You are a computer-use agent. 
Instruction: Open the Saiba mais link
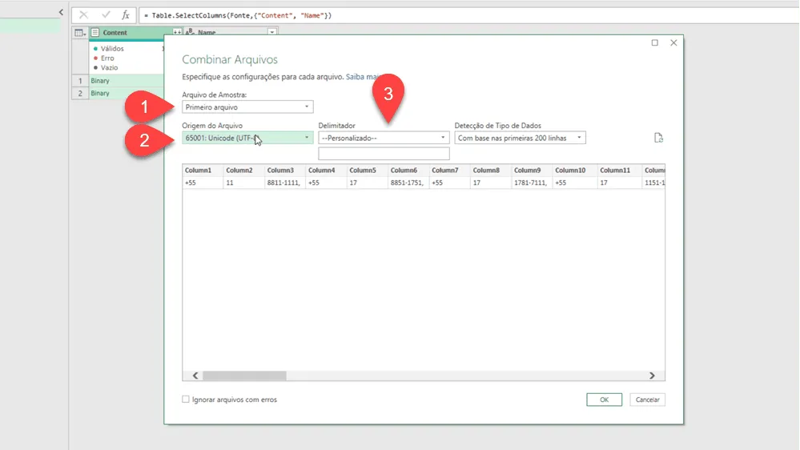[362, 77]
